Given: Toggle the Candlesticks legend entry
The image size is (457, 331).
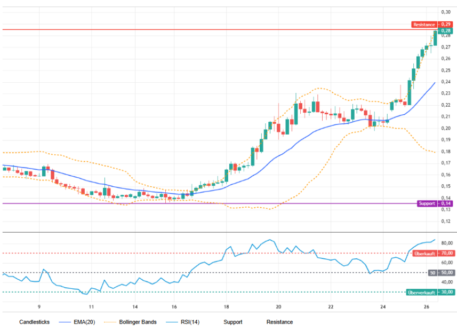Looking at the screenshot, I should [34, 322].
